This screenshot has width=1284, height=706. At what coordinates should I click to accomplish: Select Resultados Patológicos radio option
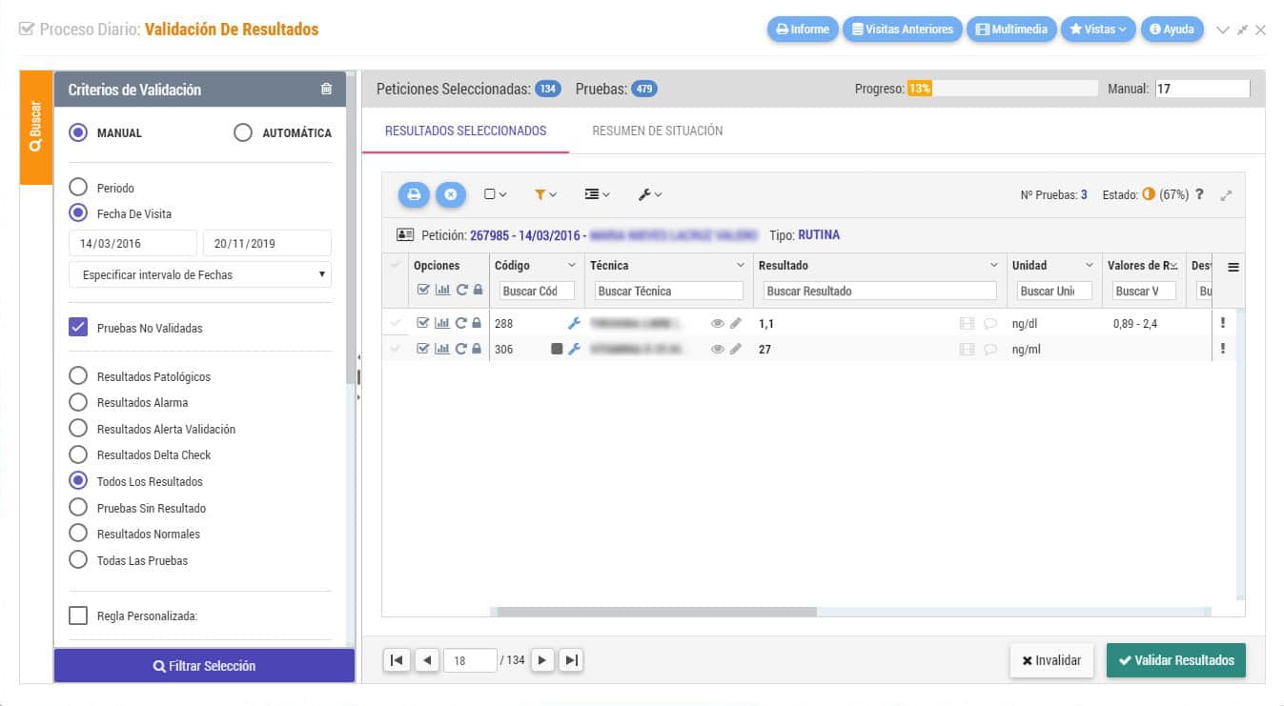[78, 376]
